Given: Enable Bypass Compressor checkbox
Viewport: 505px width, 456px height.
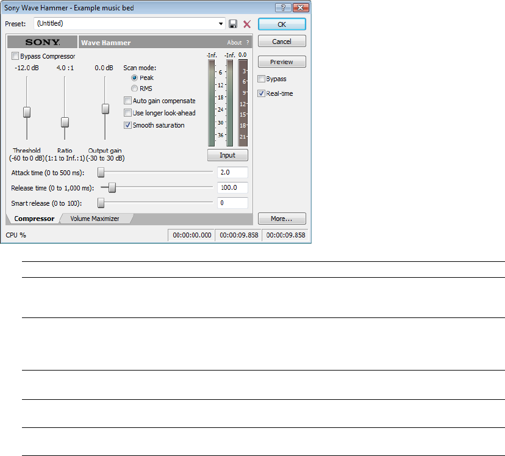Looking at the screenshot, I should pyautogui.click(x=15, y=56).
